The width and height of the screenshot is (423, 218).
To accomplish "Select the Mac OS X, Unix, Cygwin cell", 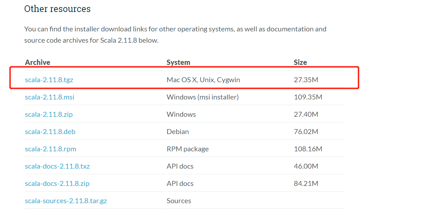I will 203,80.
